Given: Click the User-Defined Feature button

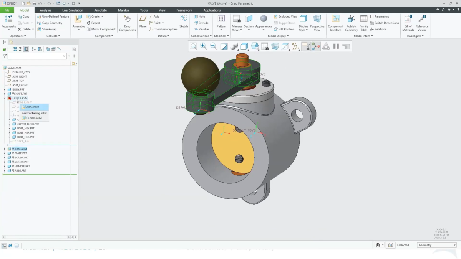Looking at the screenshot, I should point(53,16).
